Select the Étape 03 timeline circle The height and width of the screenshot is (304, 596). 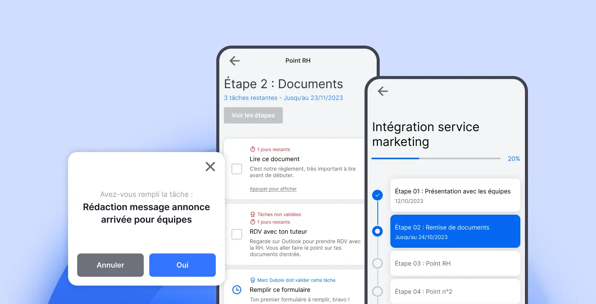point(377,263)
